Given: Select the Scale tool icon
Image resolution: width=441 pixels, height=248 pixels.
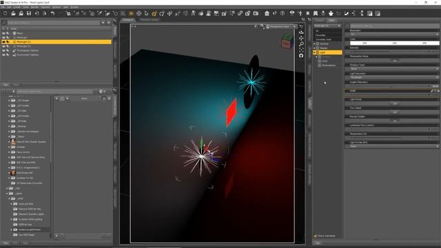Looking at the screenshot, I should coord(178,13).
